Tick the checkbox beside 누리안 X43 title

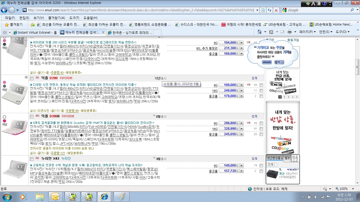32,159
